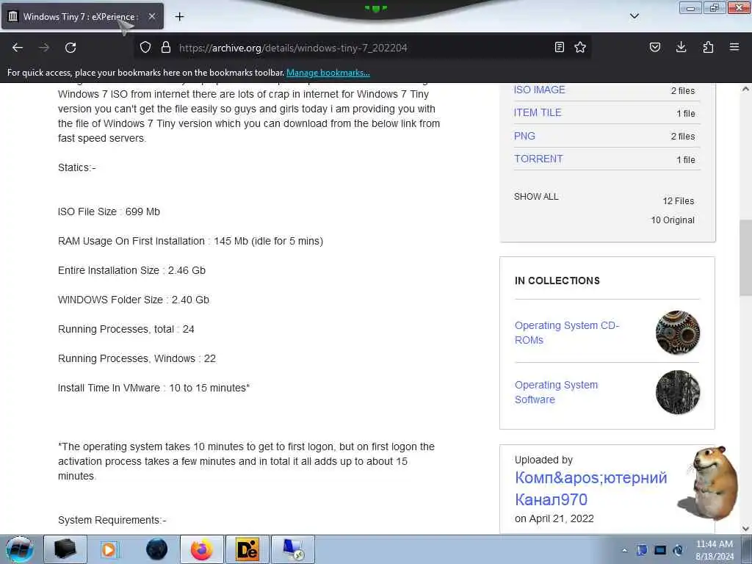Click the hamster uploader avatar

(709, 483)
